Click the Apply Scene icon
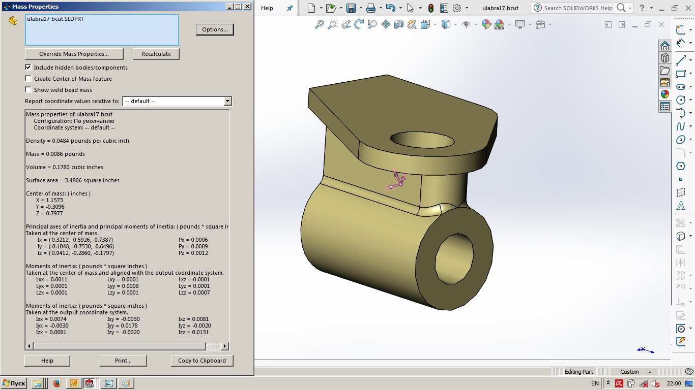Image resolution: width=695 pixels, height=390 pixels. (x=499, y=24)
